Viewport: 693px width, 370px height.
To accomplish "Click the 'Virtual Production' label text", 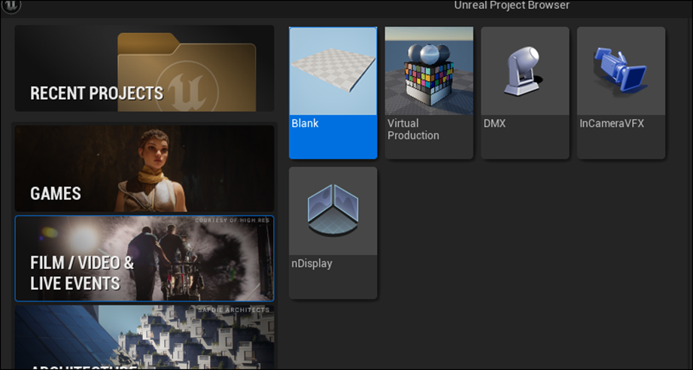I will tap(414, 129).
